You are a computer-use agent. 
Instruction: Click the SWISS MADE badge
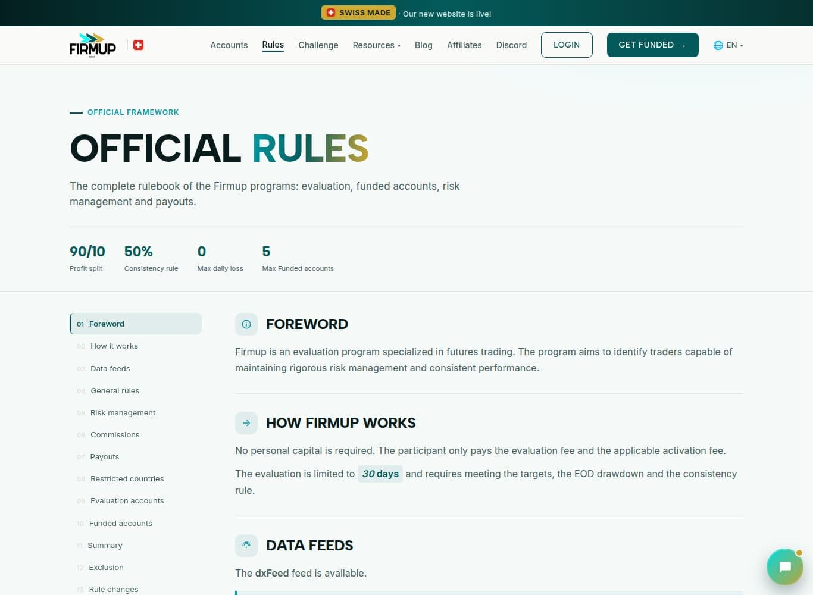coord(358,12)
